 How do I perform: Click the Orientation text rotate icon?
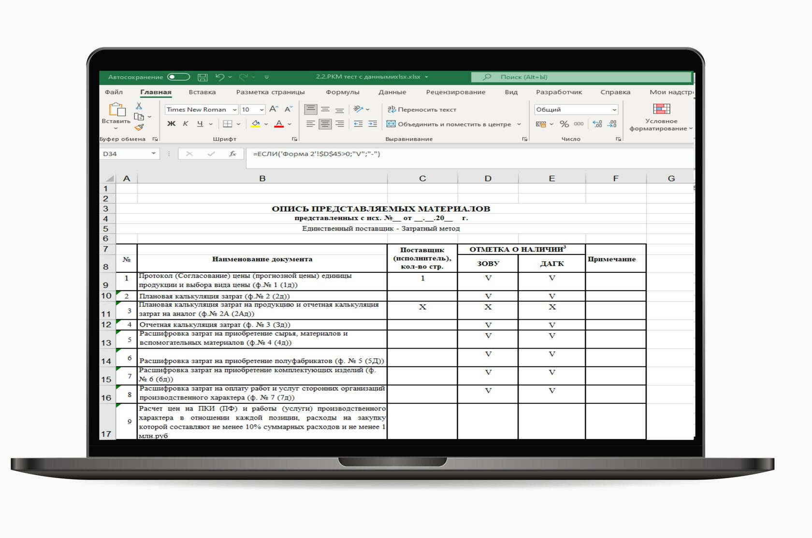(x=358, y=109)
